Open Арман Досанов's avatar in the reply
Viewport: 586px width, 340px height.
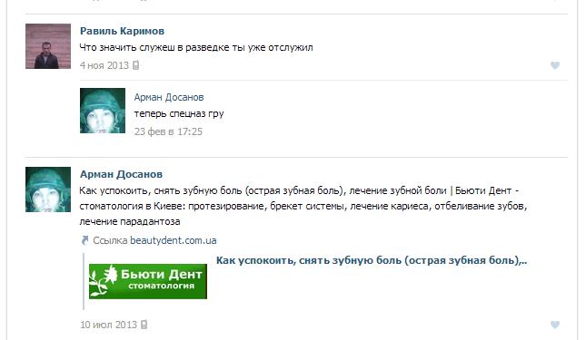[x=103, y=111]
